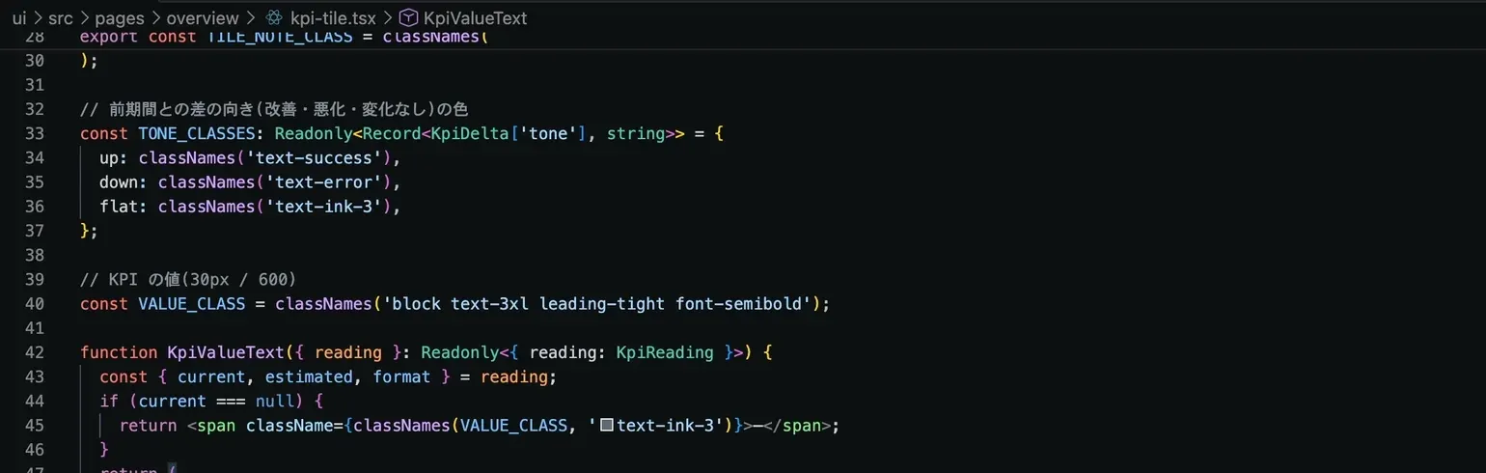Click the 'function' keyword on line 42
Viewport: 1486px width, 473px height.
coord(119,352)
